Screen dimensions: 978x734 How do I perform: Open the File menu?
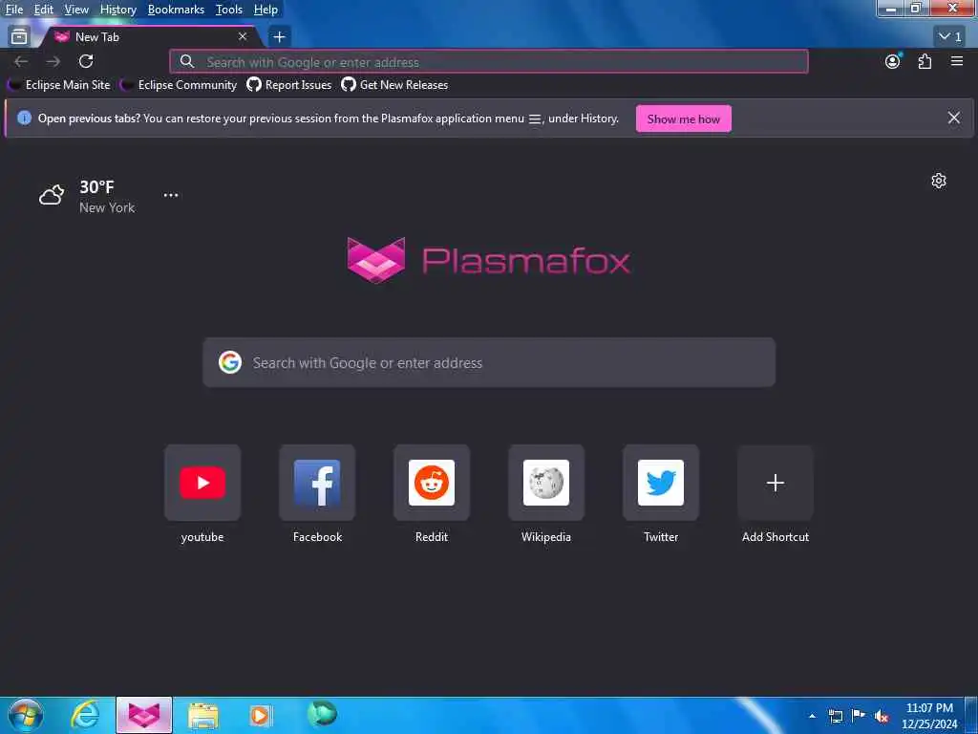(x=13, y=10)
